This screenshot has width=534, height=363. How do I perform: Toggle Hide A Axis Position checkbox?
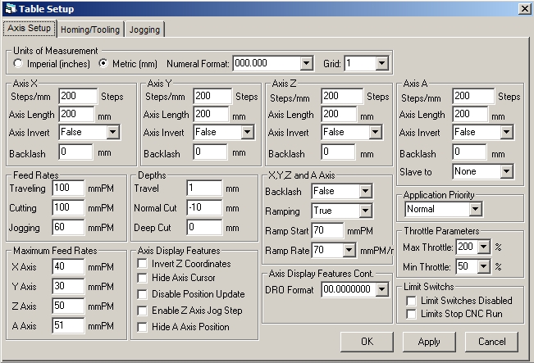coord(142,327)
